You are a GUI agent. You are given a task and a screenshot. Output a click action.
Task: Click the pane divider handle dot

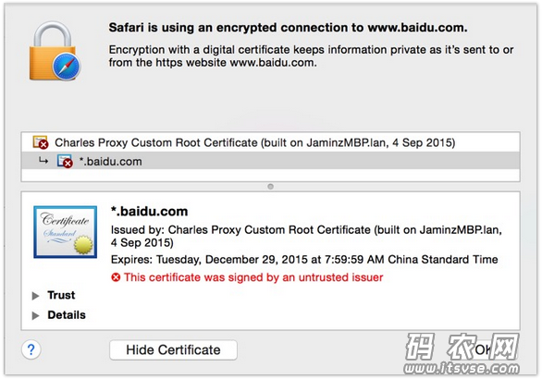pyautogui.click(x=271, y=187)
